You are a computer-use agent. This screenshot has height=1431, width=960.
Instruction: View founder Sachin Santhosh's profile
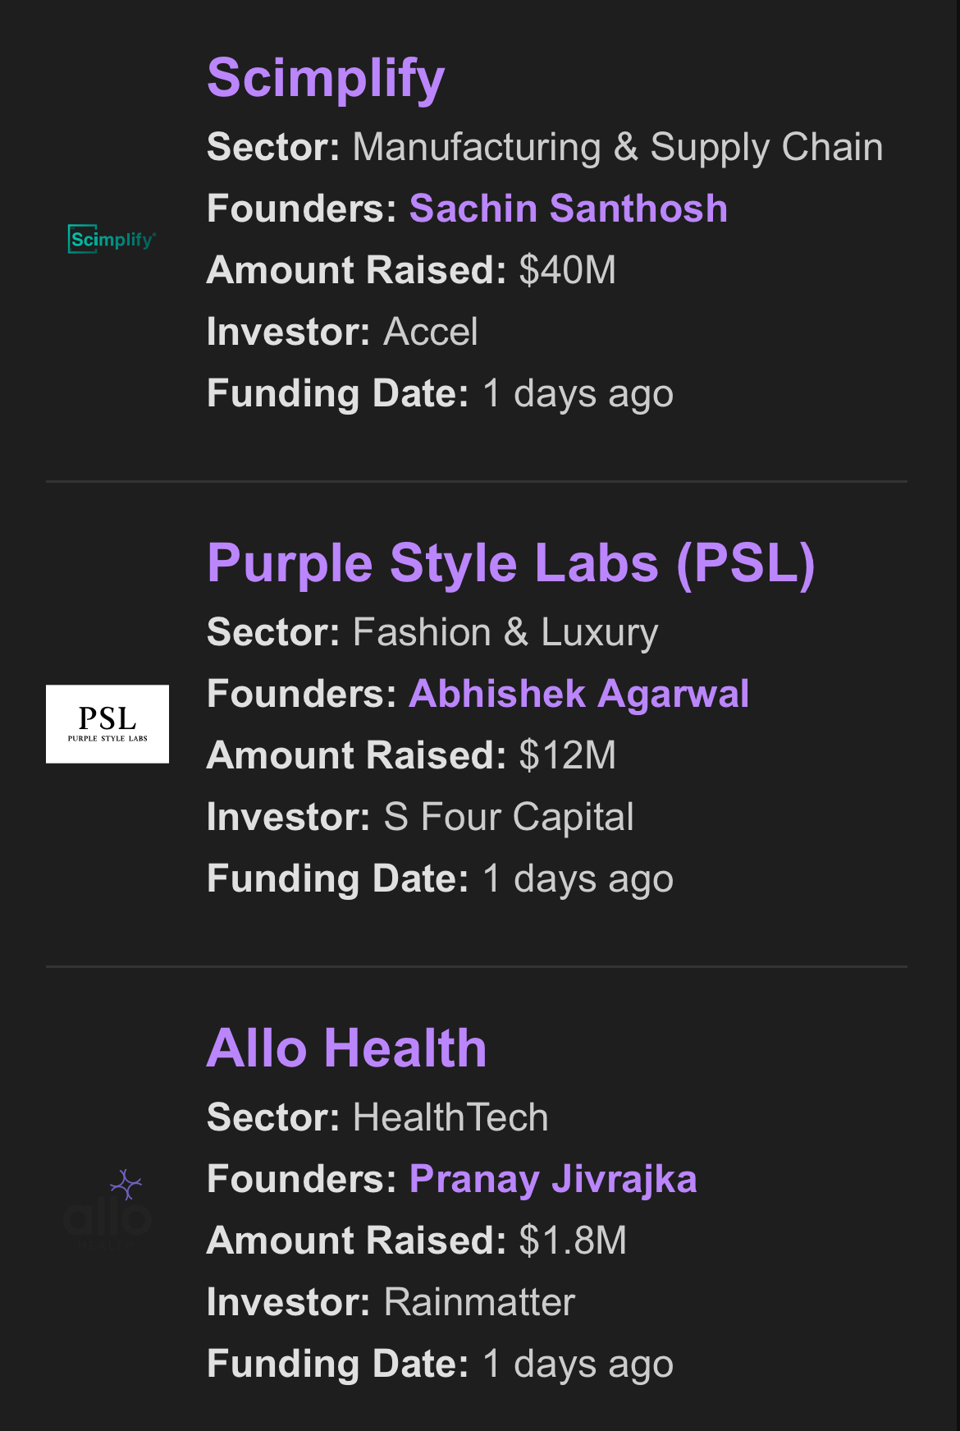tap(568, 209)
